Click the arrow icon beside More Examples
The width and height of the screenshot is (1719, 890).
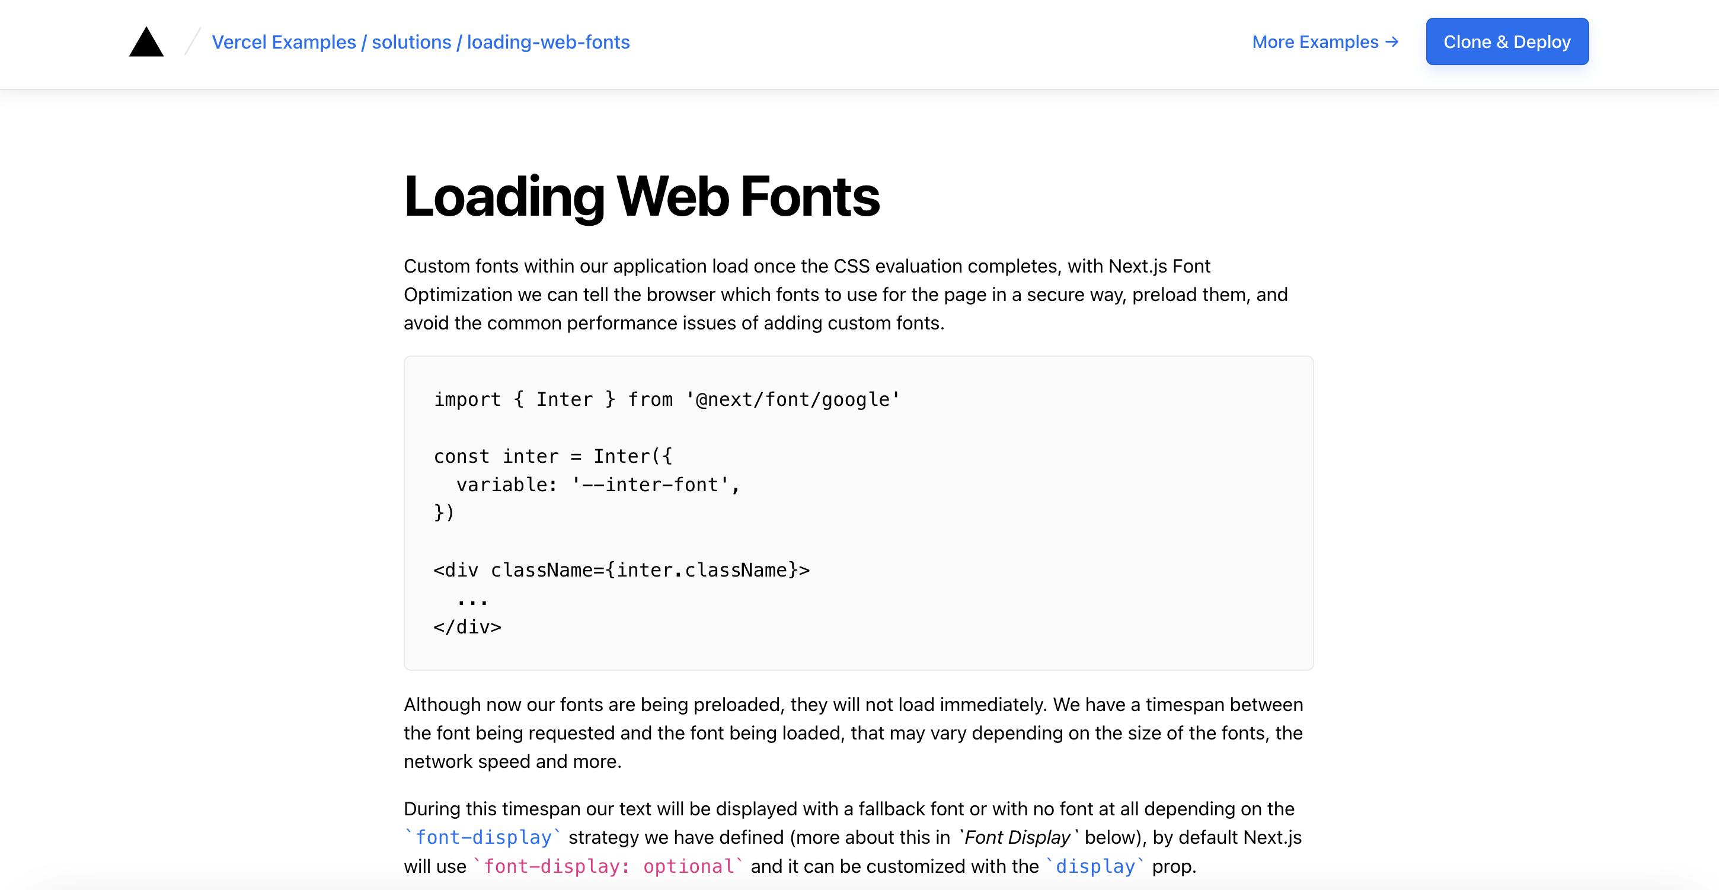(x=1391, y=42)
